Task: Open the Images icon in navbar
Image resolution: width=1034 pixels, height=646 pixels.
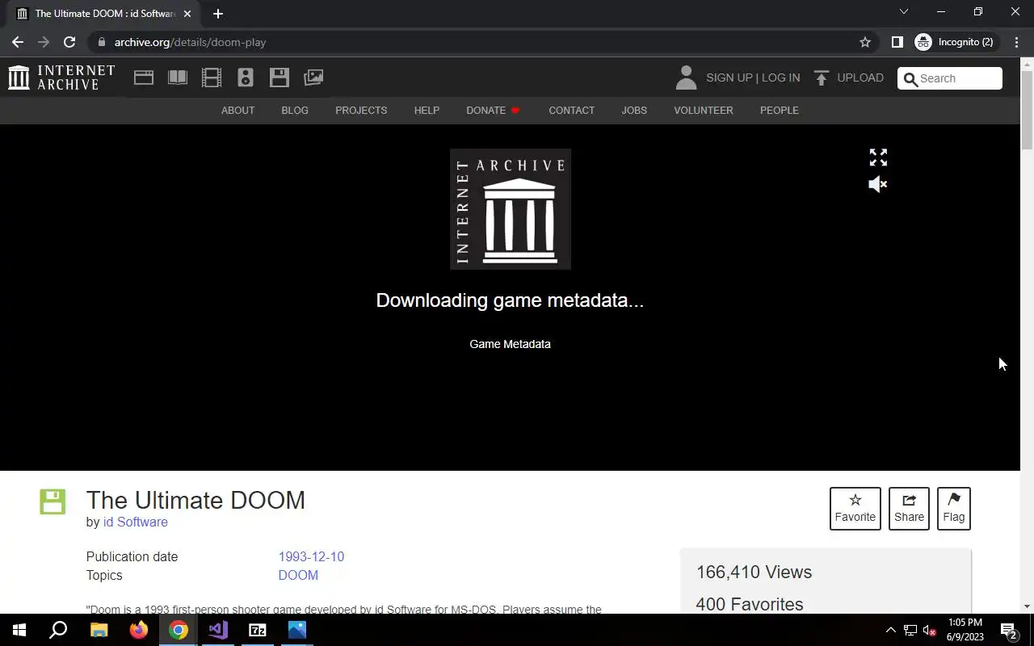Action: point(313,78)
